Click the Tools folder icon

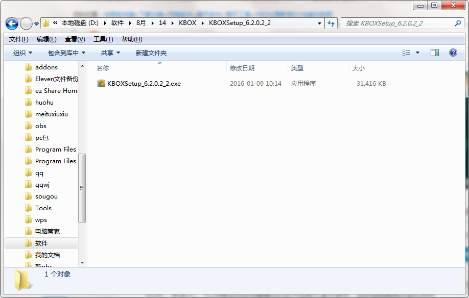(28, 208)
